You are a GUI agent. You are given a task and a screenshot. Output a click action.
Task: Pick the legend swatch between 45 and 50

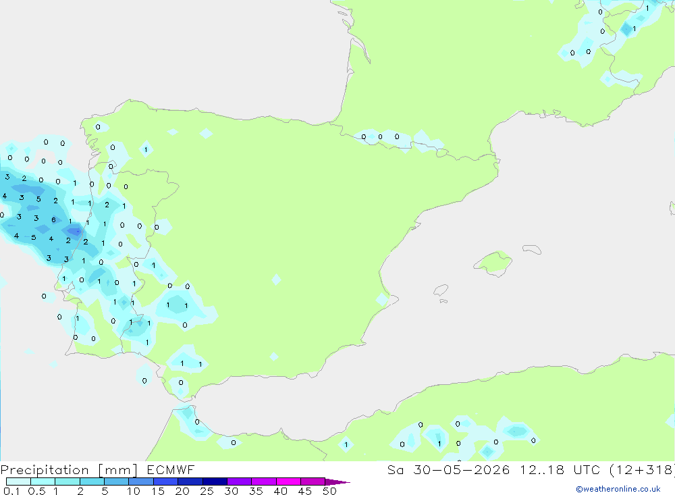click(x=313, y=481)
